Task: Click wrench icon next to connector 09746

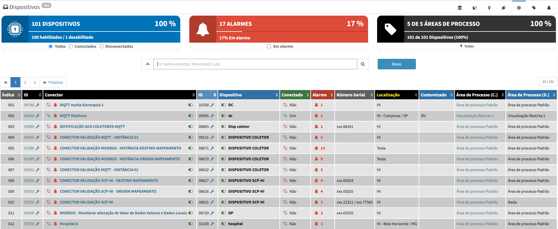Action: tap(38, 105)
